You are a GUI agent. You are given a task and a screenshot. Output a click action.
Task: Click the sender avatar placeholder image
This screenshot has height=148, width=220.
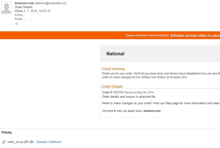pyautogui.click(x=6, y=8)
